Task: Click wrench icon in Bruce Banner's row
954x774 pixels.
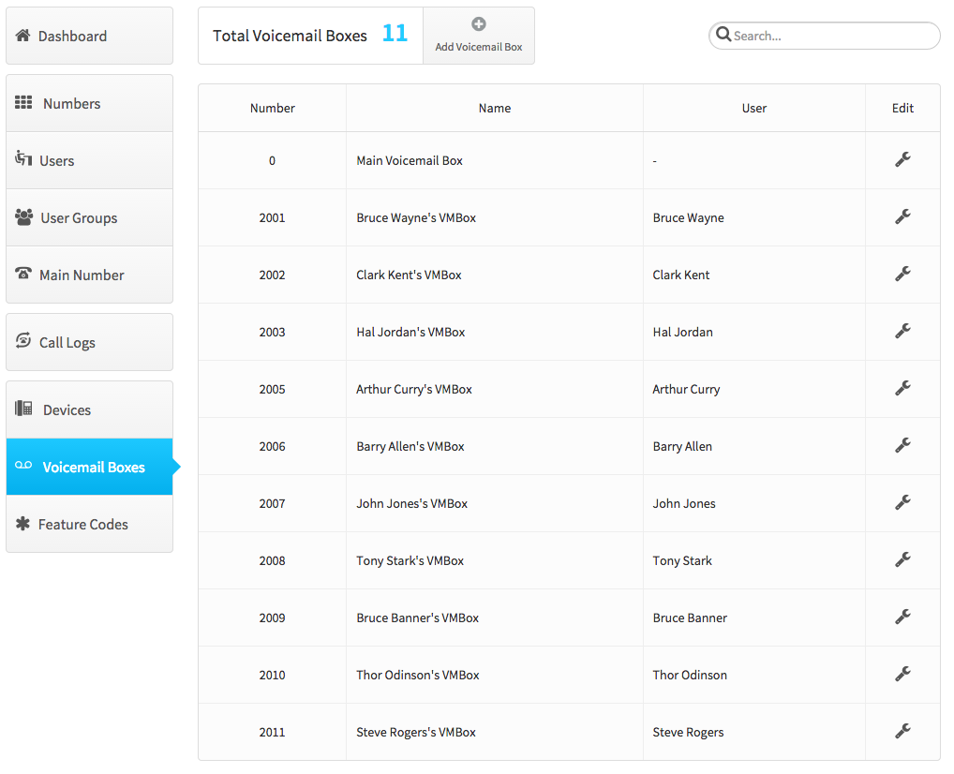Action: (x=902, y=617)
